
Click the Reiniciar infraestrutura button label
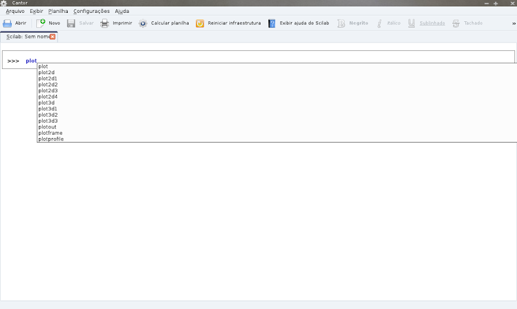click(x=234, y=23)
